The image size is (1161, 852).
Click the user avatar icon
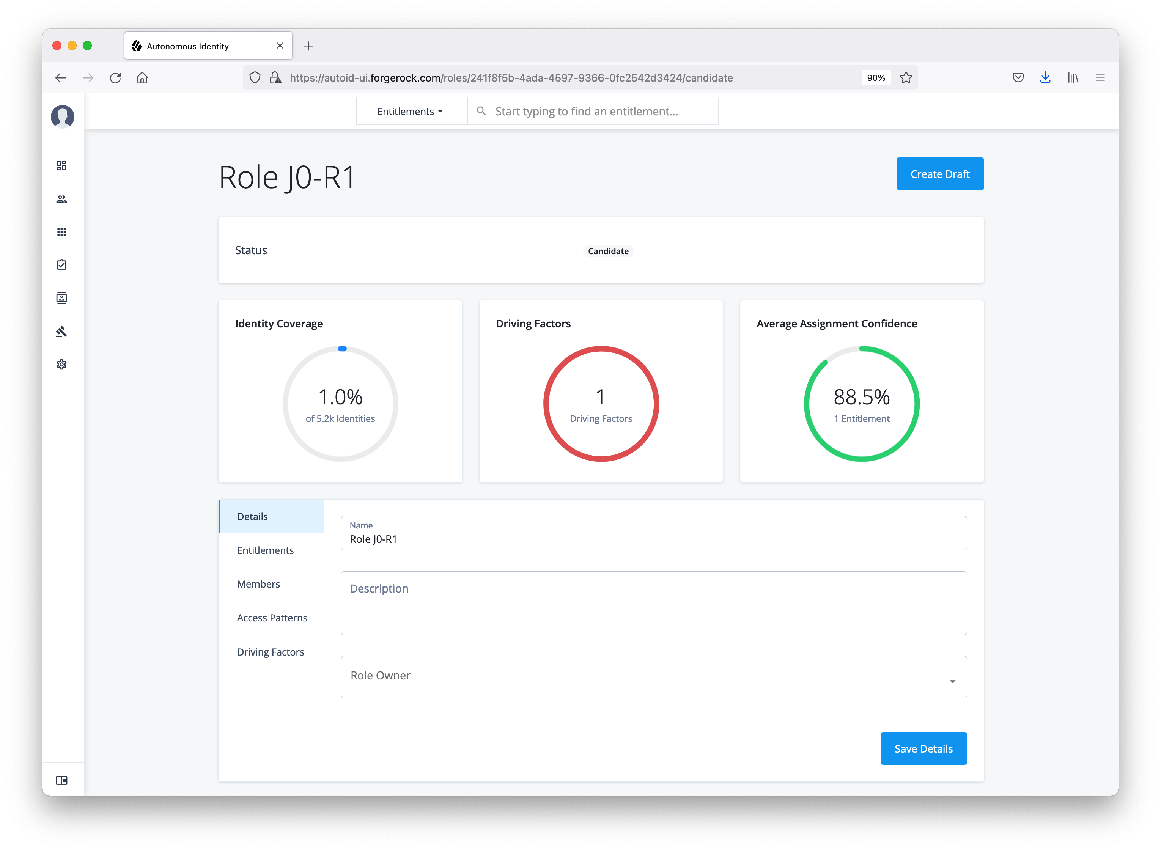(62, 116)
